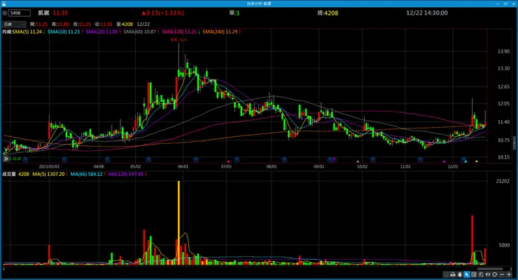Click the cyan triangle marker after 12/01
Screen dimensions: 518x280
point(465,161)
